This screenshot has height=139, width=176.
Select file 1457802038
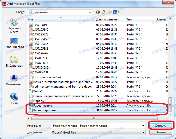(41, 58)
